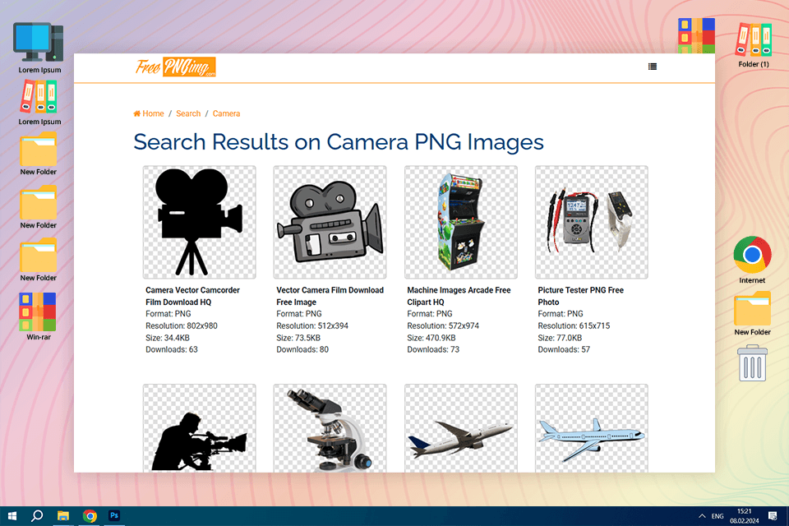Viewport: 789px width, 526px height.
Task: Open the recycle bin desktop icon
Action: coord(752,362)
